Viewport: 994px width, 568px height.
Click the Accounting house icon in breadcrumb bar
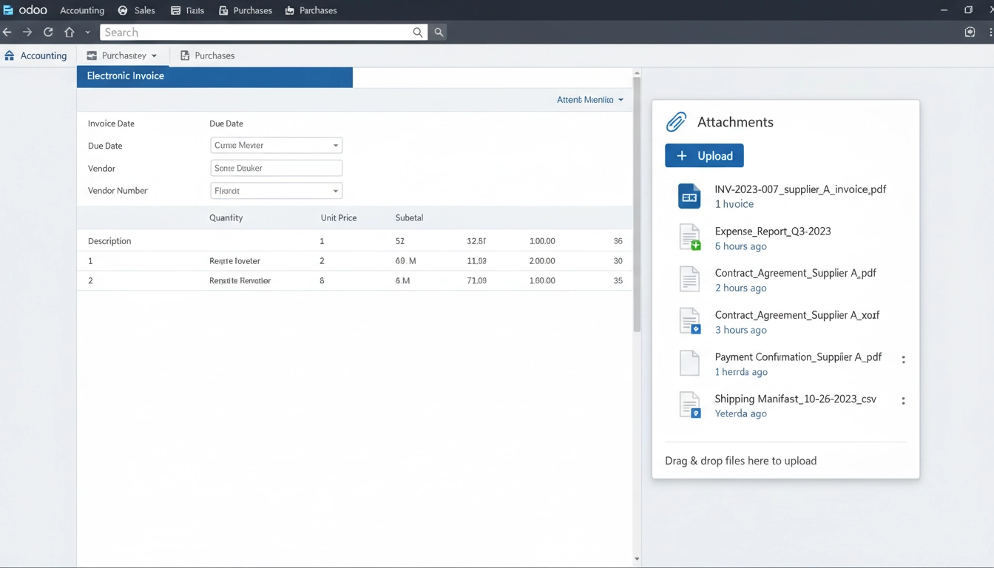coord(9,55)
